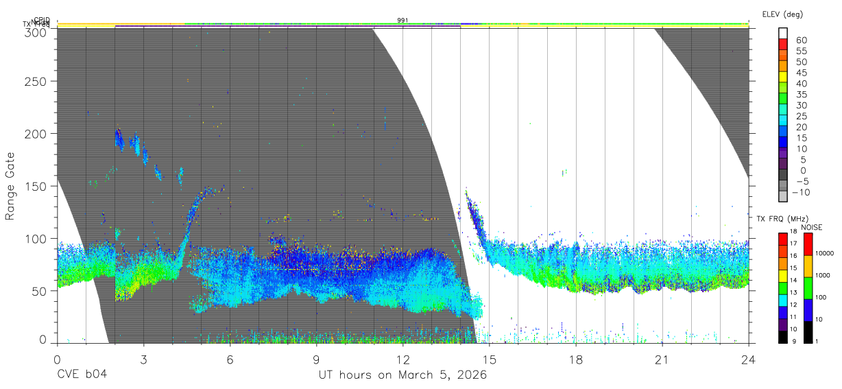Click the red top segment of the NOISE colorbar

(x=808, y=244)
